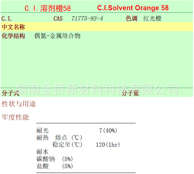Image resolution: width=194 pixels, height=174 pixels.
Task: Click the 'CAS' label
Action: point(58,18)
